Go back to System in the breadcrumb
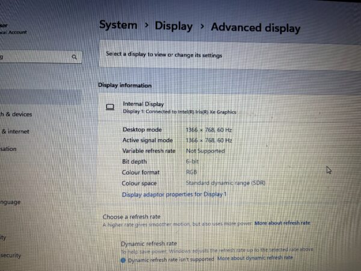Screen dimensions: 361x271 point(118,25)
